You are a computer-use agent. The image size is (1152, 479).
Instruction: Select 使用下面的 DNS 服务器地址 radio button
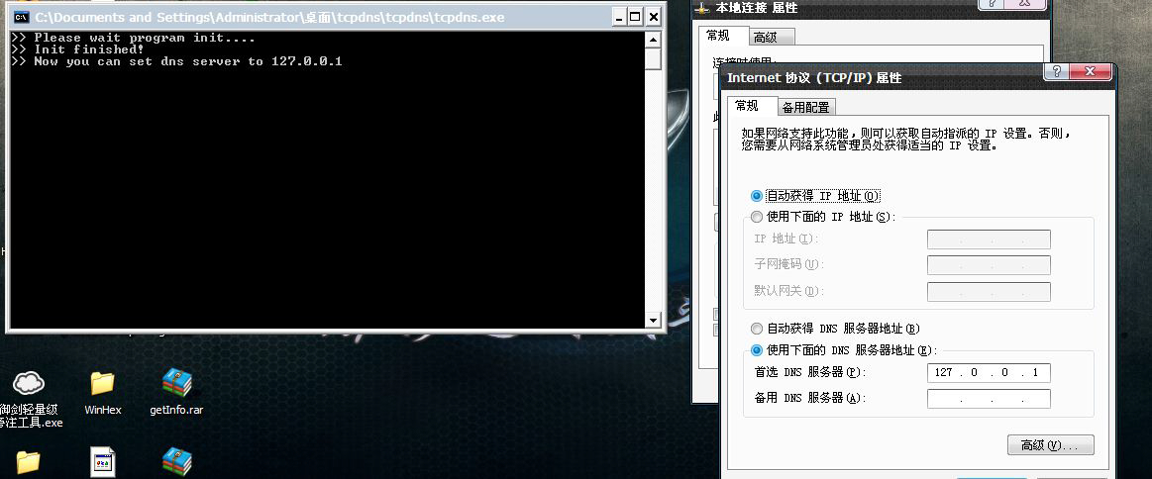click(757, 350)
